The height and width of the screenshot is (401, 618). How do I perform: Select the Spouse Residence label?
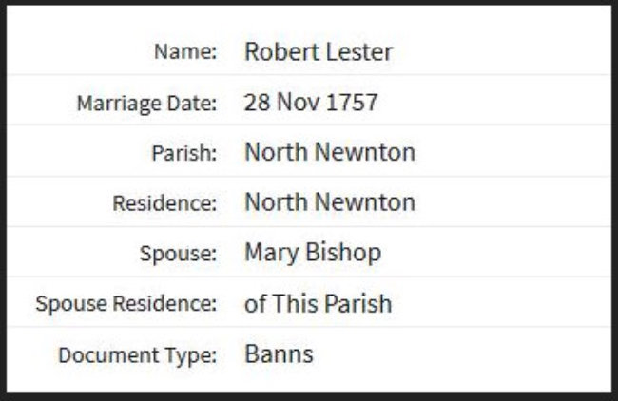pyautogui.click(x=126, y=304)
